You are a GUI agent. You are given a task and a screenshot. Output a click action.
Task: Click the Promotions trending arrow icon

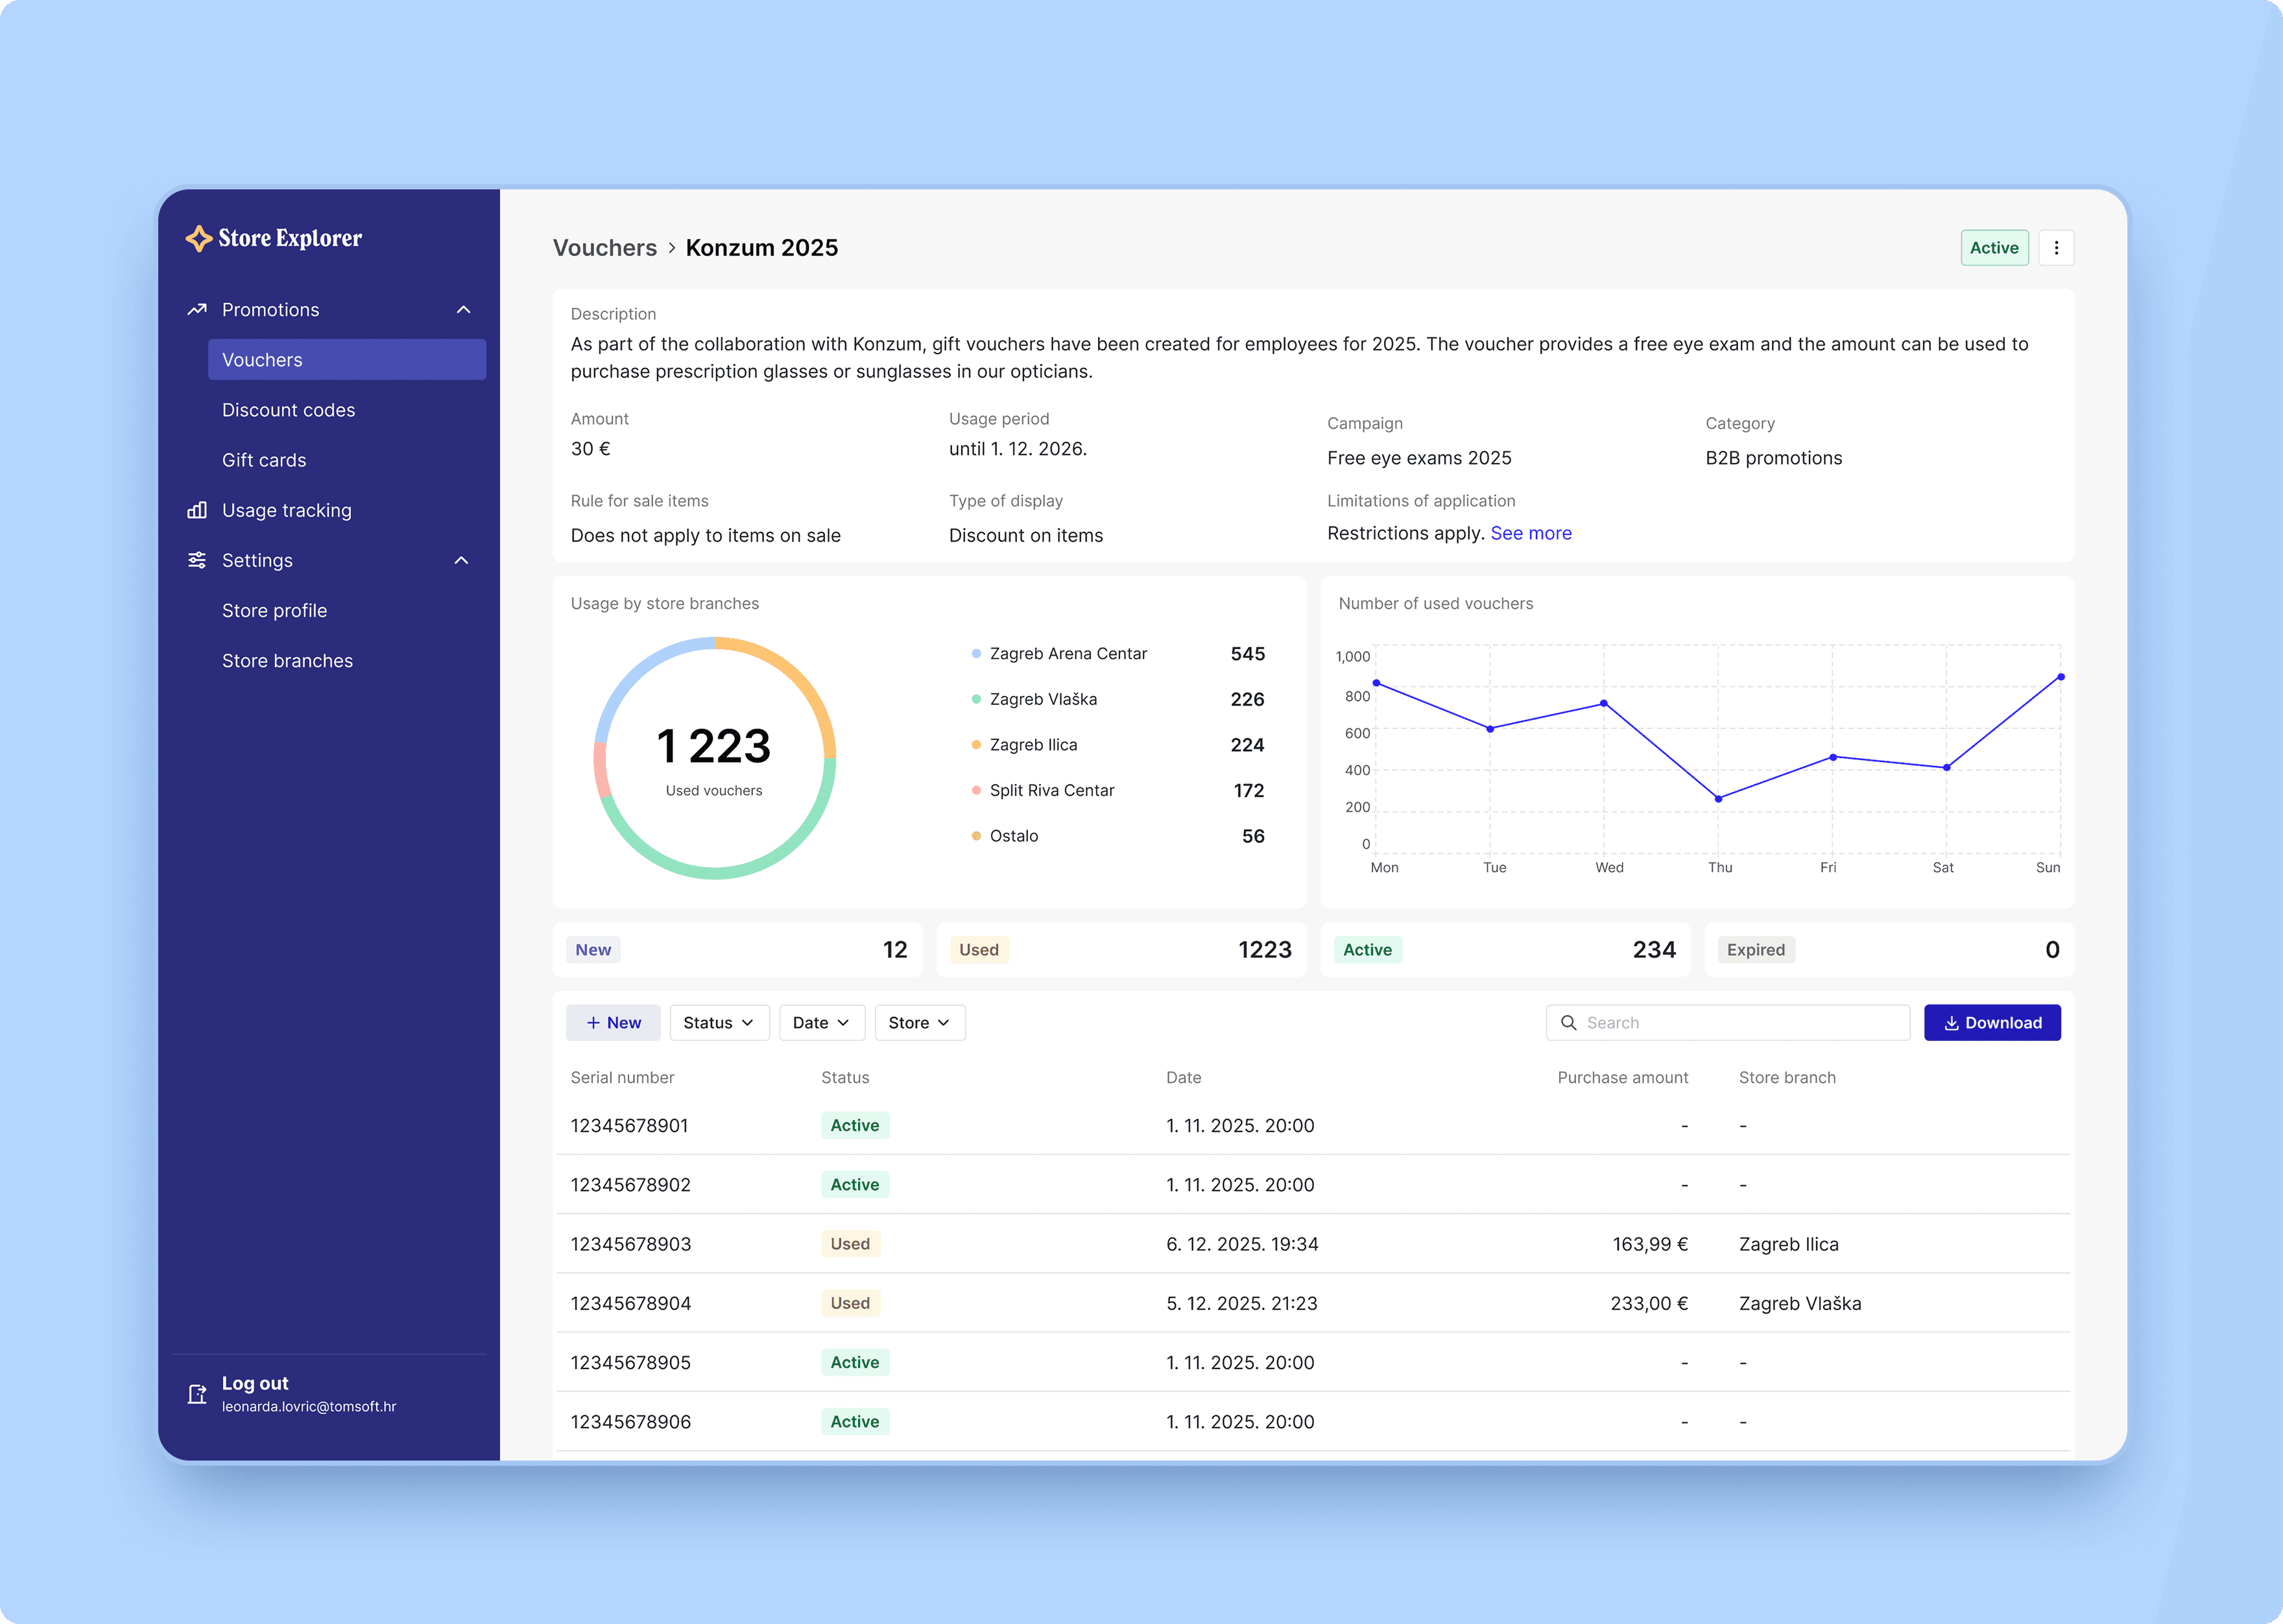click(197, 310)
